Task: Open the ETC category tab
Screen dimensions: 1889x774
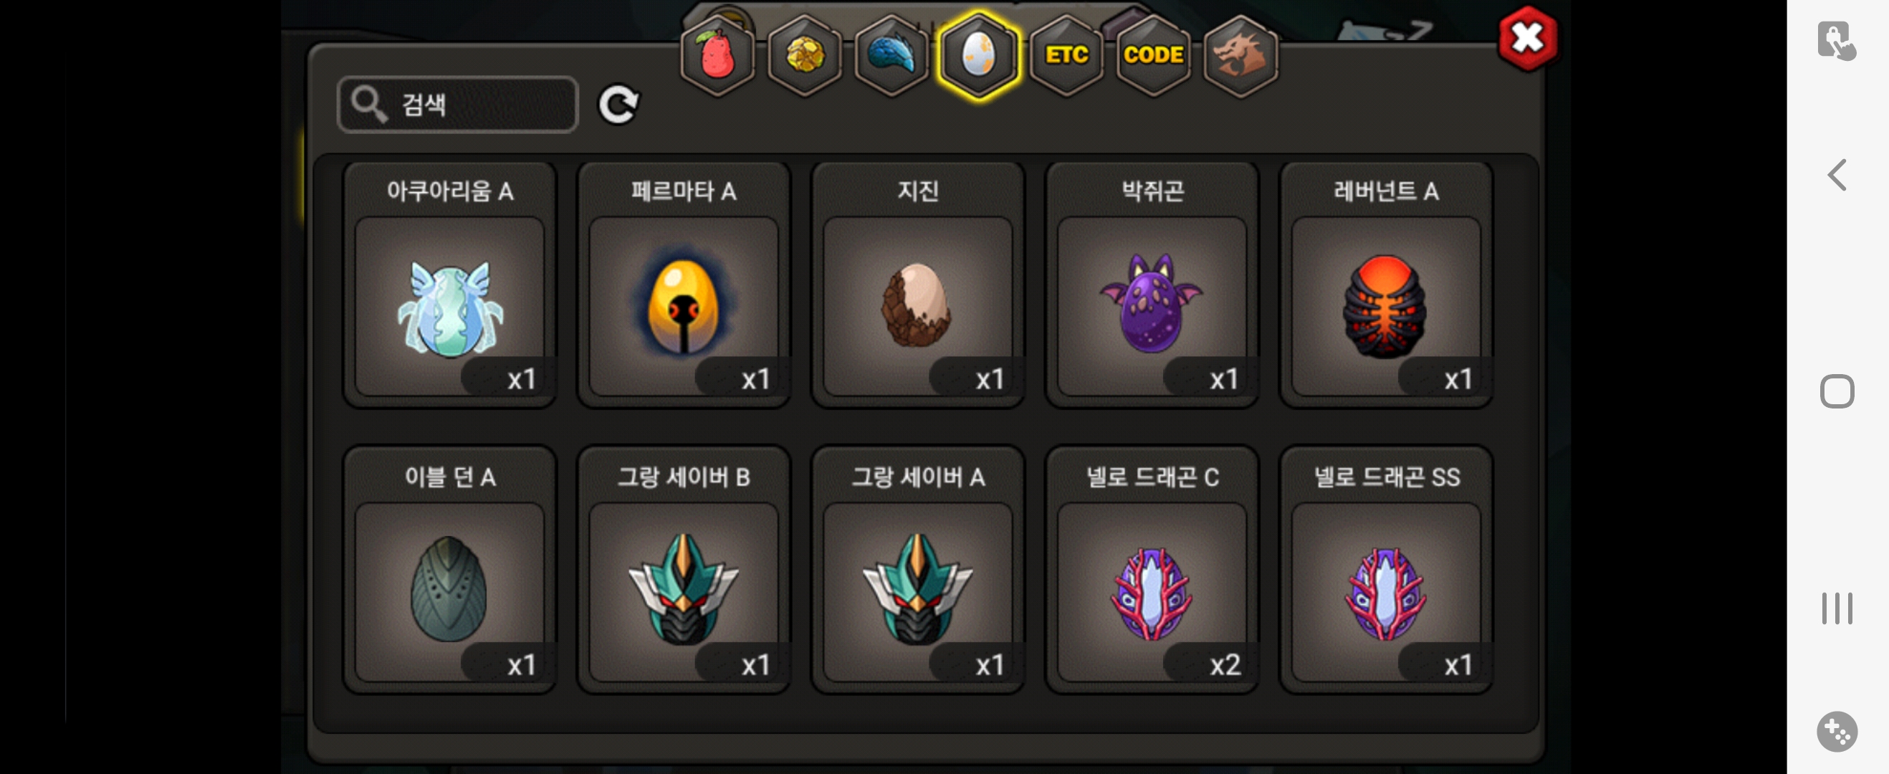Action: click(1066, 55)
